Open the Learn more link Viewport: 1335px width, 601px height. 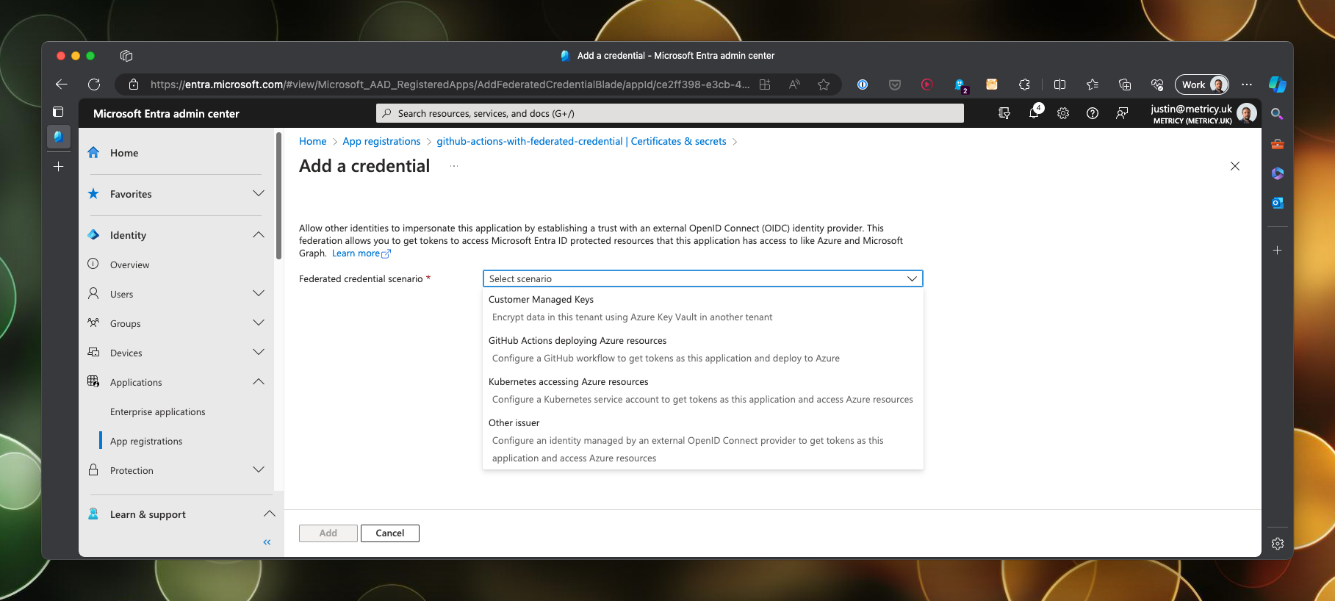(361, 253)
